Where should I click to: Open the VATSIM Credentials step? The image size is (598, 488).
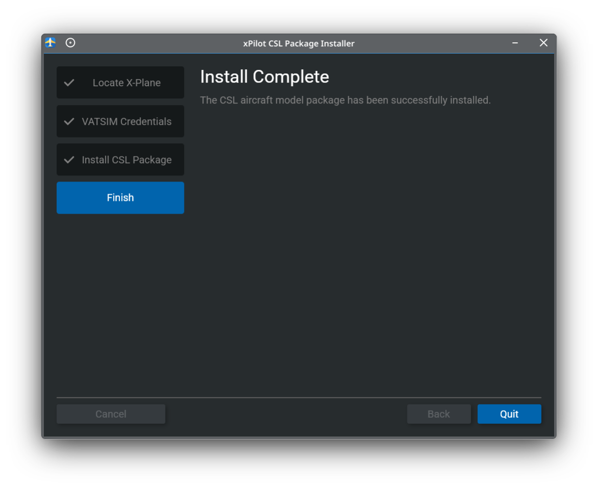click(120, 121)
